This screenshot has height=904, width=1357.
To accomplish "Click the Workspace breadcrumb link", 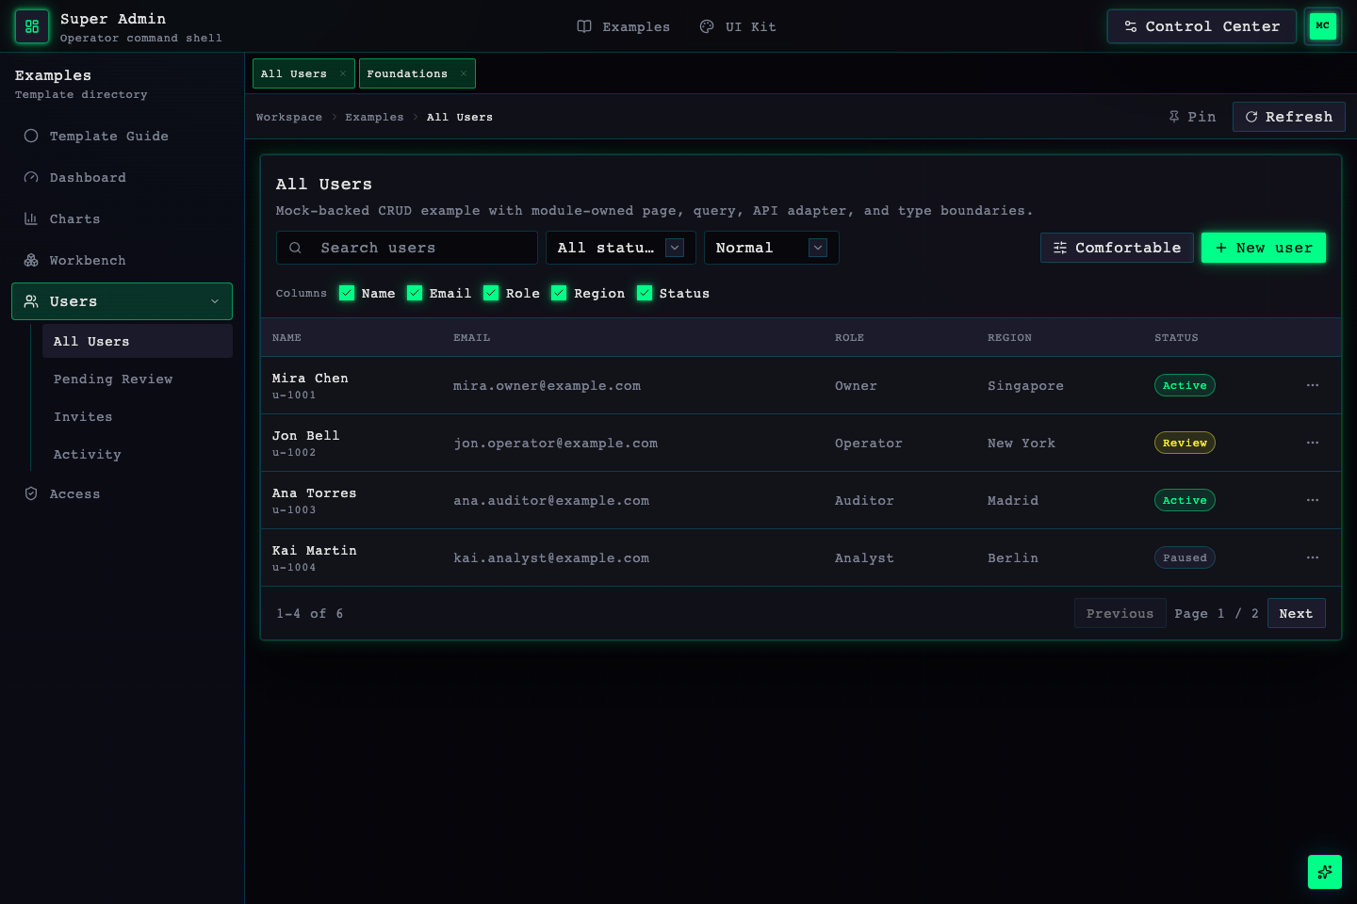I will click(289, 117).
